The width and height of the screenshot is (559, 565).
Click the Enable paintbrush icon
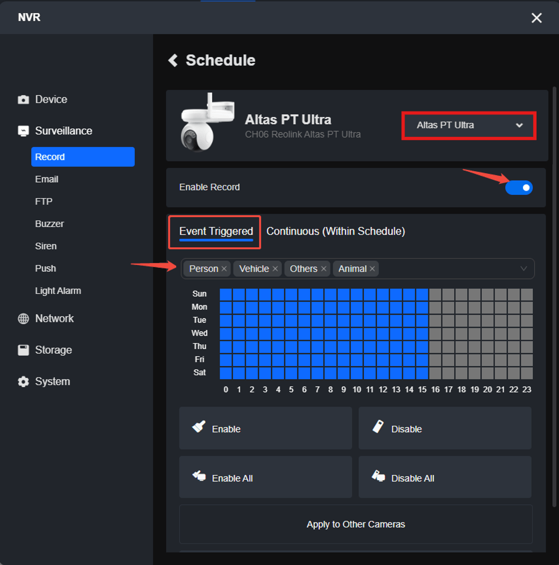pos(199,427)
